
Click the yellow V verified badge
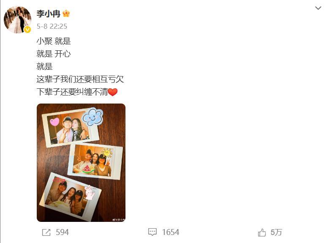[x=27, y=30]
